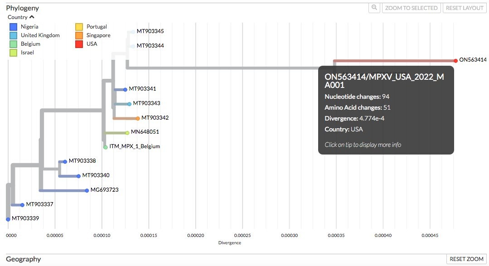
Task: Click the magnifier search icon in Phylogeny
Action: 374,8
